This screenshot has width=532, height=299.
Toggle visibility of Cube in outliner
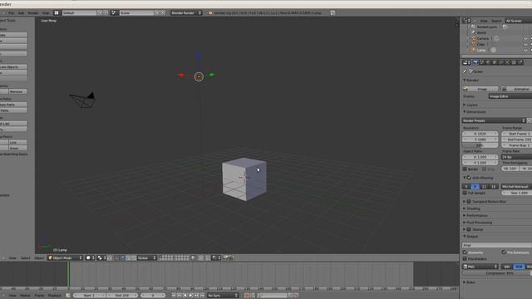tap(525, 44)
